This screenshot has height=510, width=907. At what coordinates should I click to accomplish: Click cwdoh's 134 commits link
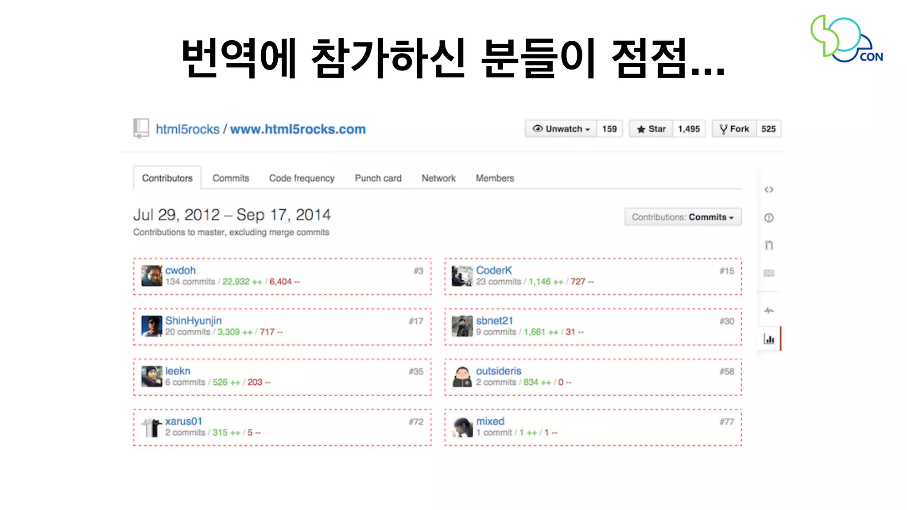tap(190, 282)
